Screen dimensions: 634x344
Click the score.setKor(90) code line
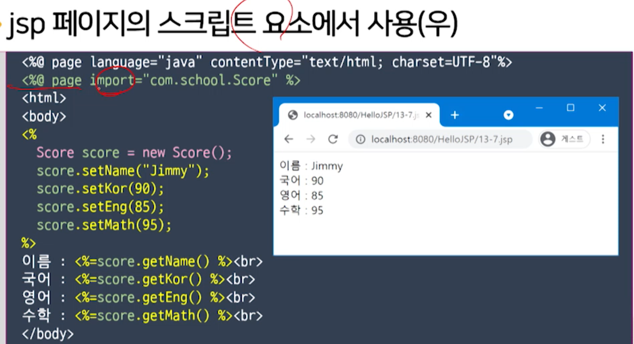[x=100, y=189]
